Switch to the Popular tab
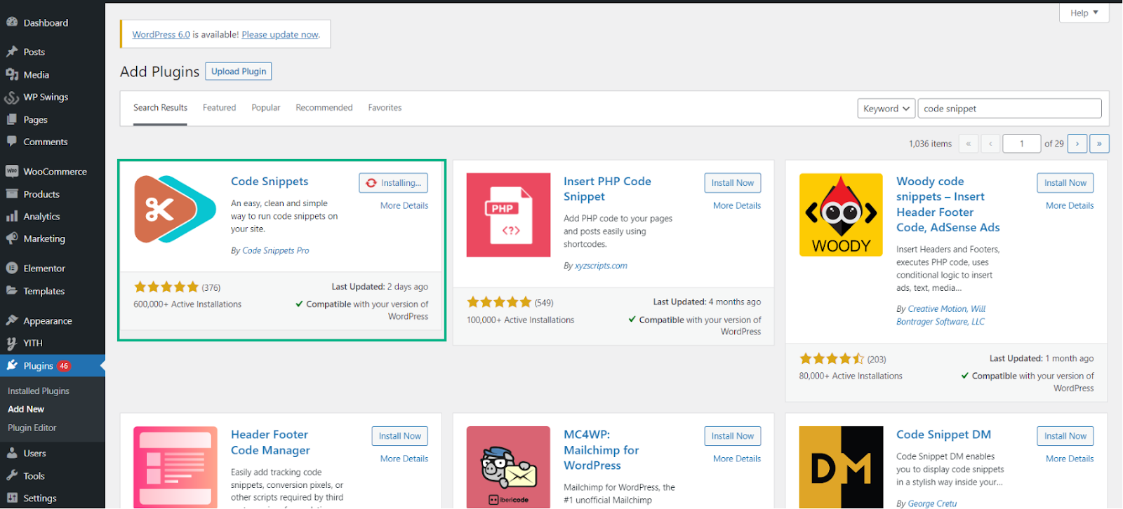 (x=265, y=108)
